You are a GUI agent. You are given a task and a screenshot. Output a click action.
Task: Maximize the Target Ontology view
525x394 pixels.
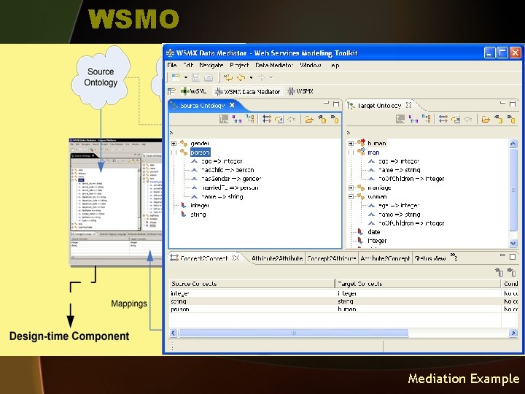pos(513,104)
